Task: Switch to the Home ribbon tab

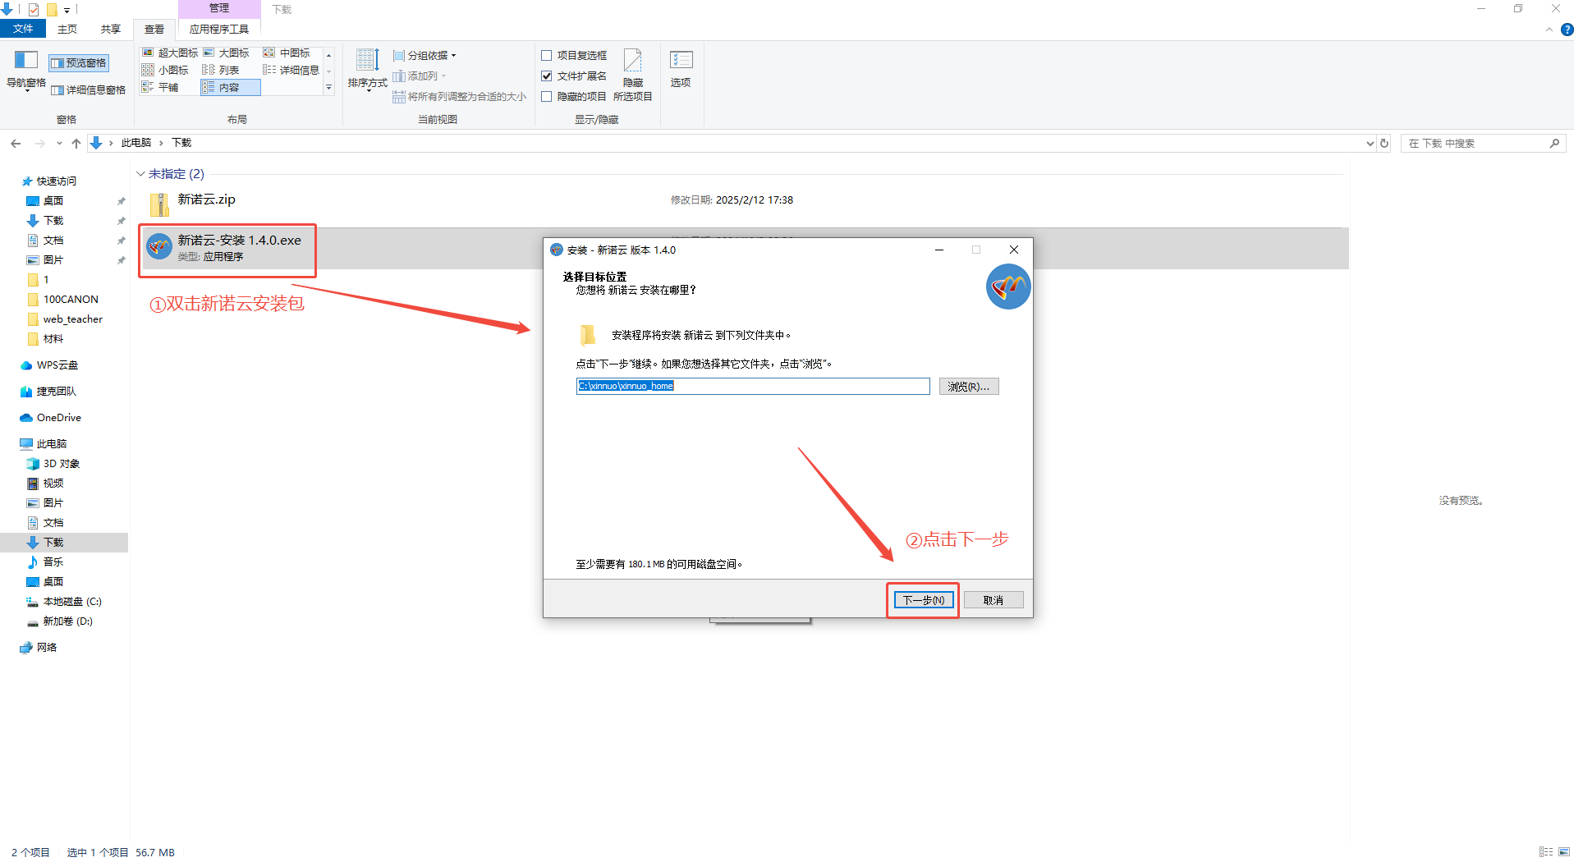Action: pos(67,30)
